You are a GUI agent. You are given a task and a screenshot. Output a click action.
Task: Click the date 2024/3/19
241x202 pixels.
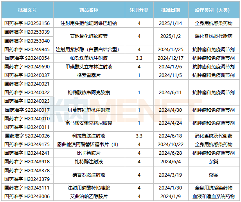pos(171,175)
